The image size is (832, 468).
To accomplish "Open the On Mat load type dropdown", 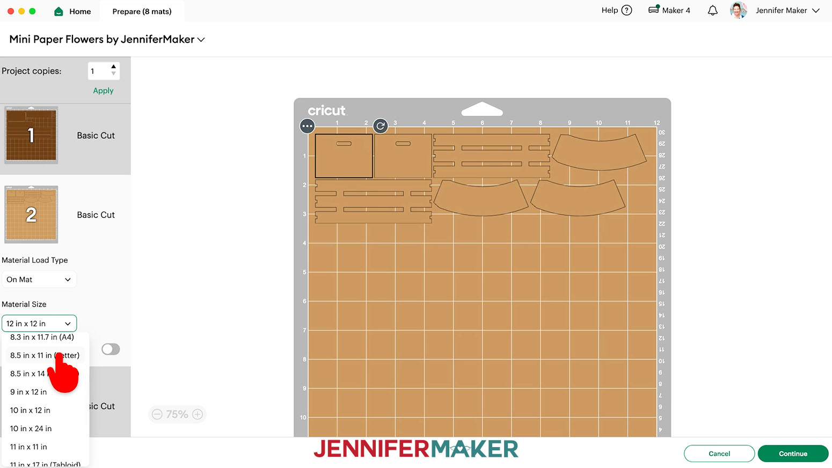I will [39, 280].
